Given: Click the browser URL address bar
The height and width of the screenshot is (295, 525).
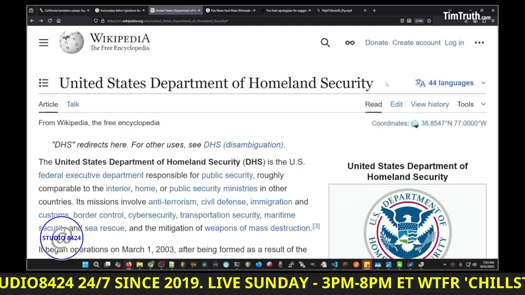Looking at the screenshot, I should click(x=246, y=20).
